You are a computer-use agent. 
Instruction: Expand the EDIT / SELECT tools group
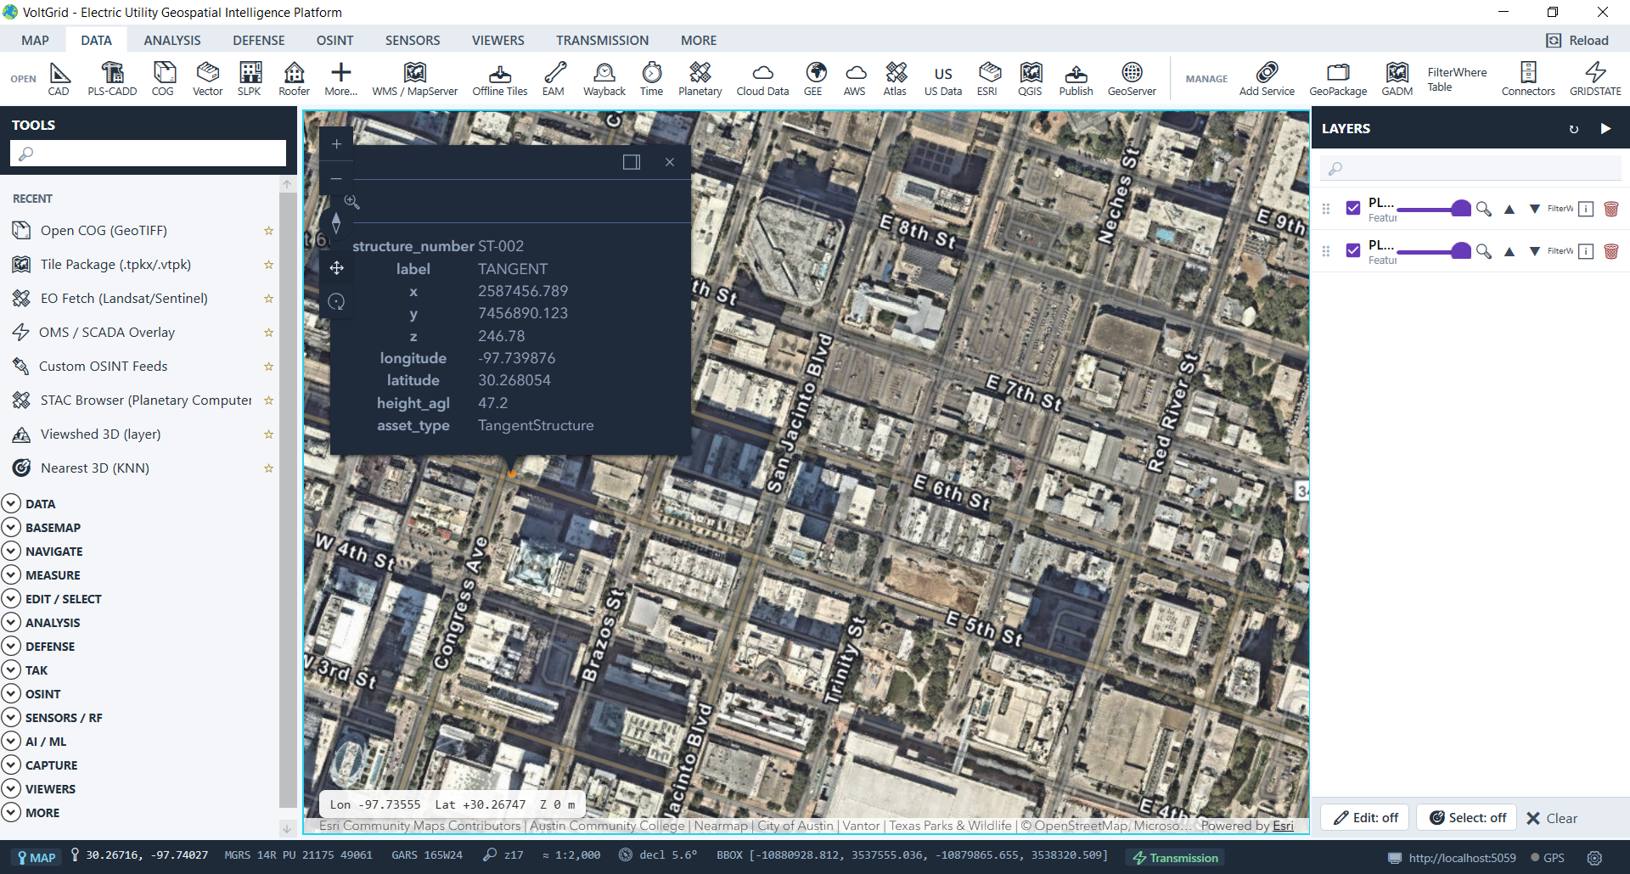click(52, 598)
